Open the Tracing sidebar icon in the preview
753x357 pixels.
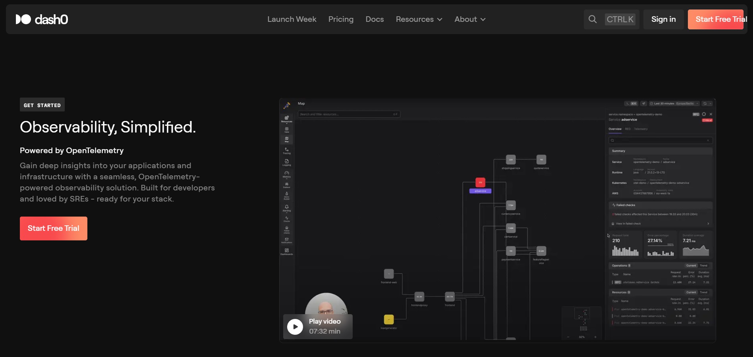tap(287, 151)
